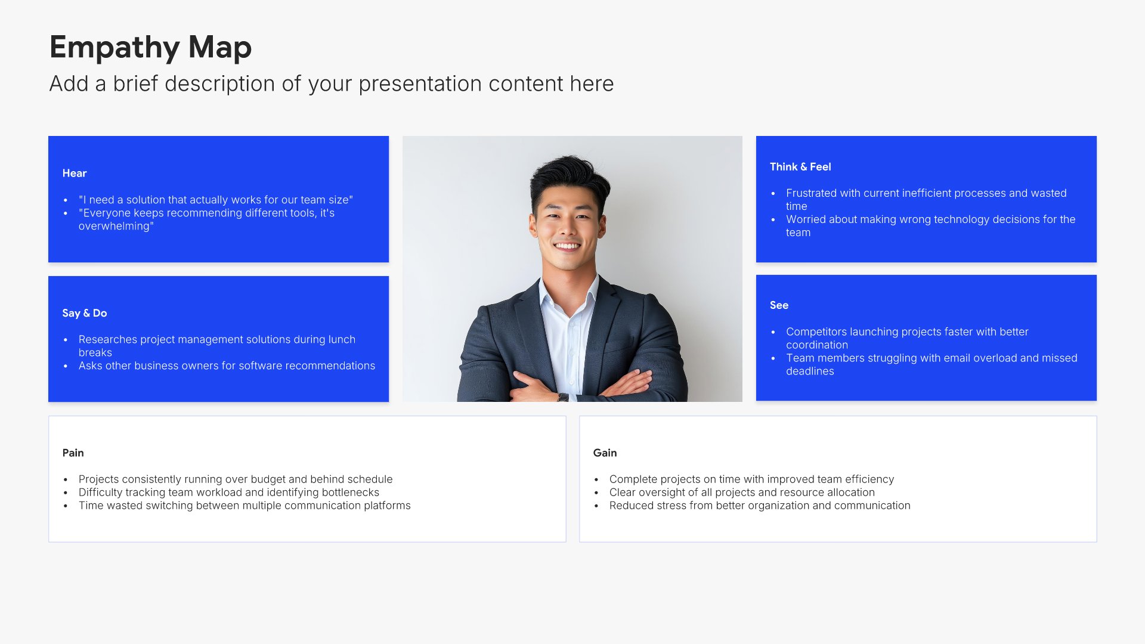Click the "Think & Feel" heading
The image size is (1145, 644).
[800, 167]
